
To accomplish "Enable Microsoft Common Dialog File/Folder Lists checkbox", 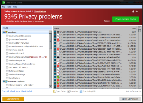I will pos(7,47).
